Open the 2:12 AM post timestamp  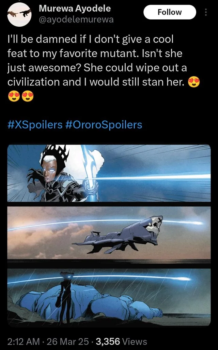tap(24, 341)
